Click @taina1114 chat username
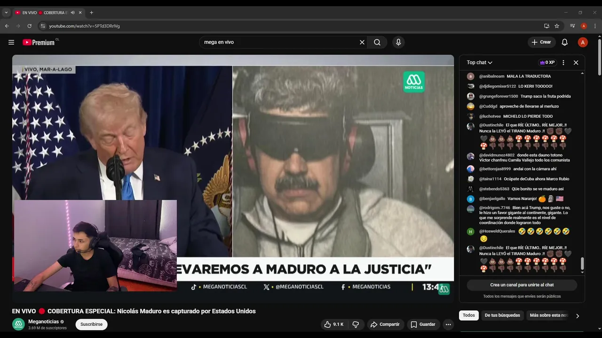The width and height of the screenshot is (602, 338). coord(490,179)
